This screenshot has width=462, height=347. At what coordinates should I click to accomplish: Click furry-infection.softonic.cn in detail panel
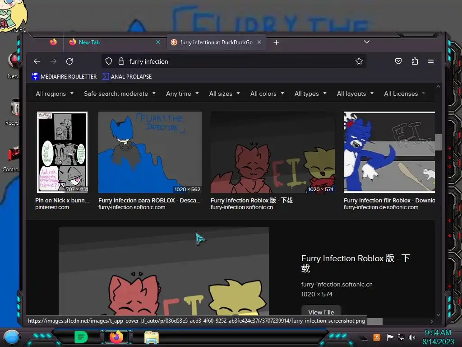337,285
